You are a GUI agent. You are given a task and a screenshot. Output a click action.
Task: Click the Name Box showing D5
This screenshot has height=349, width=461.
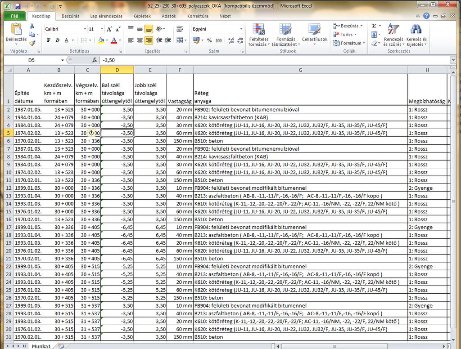32,60
